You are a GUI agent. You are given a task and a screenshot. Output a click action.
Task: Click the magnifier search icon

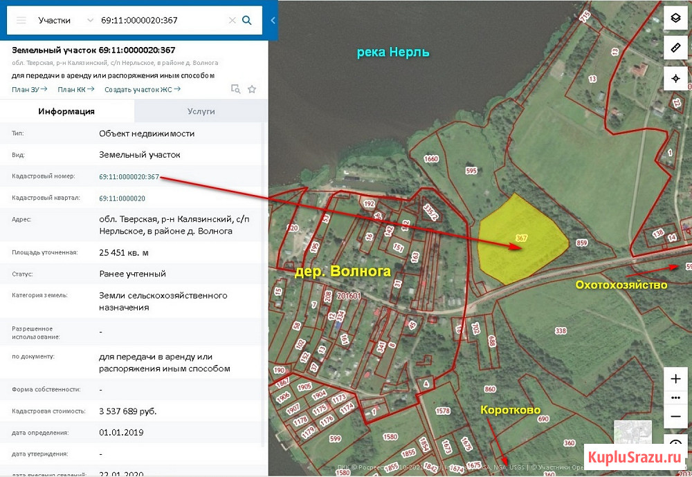pos(247,20)
